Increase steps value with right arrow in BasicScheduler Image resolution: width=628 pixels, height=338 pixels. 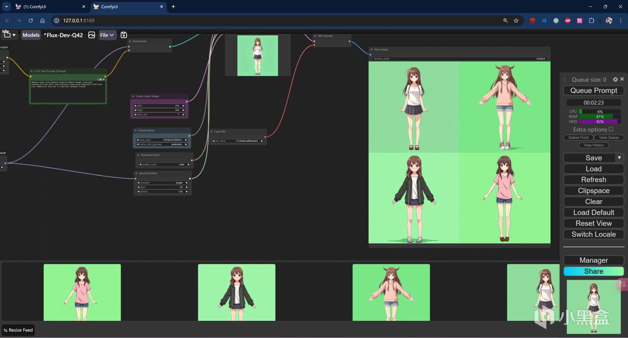[x=186, y=187]
